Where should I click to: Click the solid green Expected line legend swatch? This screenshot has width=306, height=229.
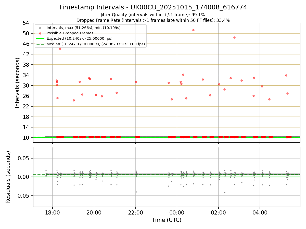tap(40, 38)
